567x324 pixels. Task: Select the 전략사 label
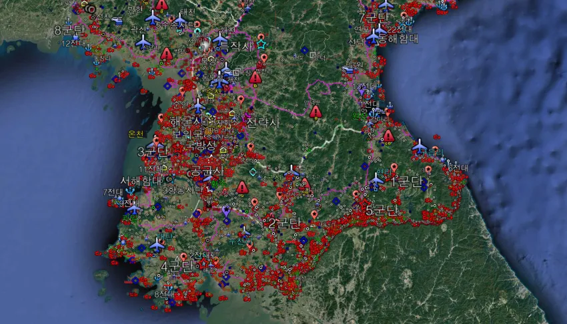point(263,123)
